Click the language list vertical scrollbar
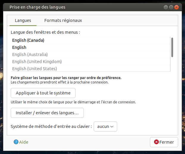The image size is (185, 154). tap(172, 47)
